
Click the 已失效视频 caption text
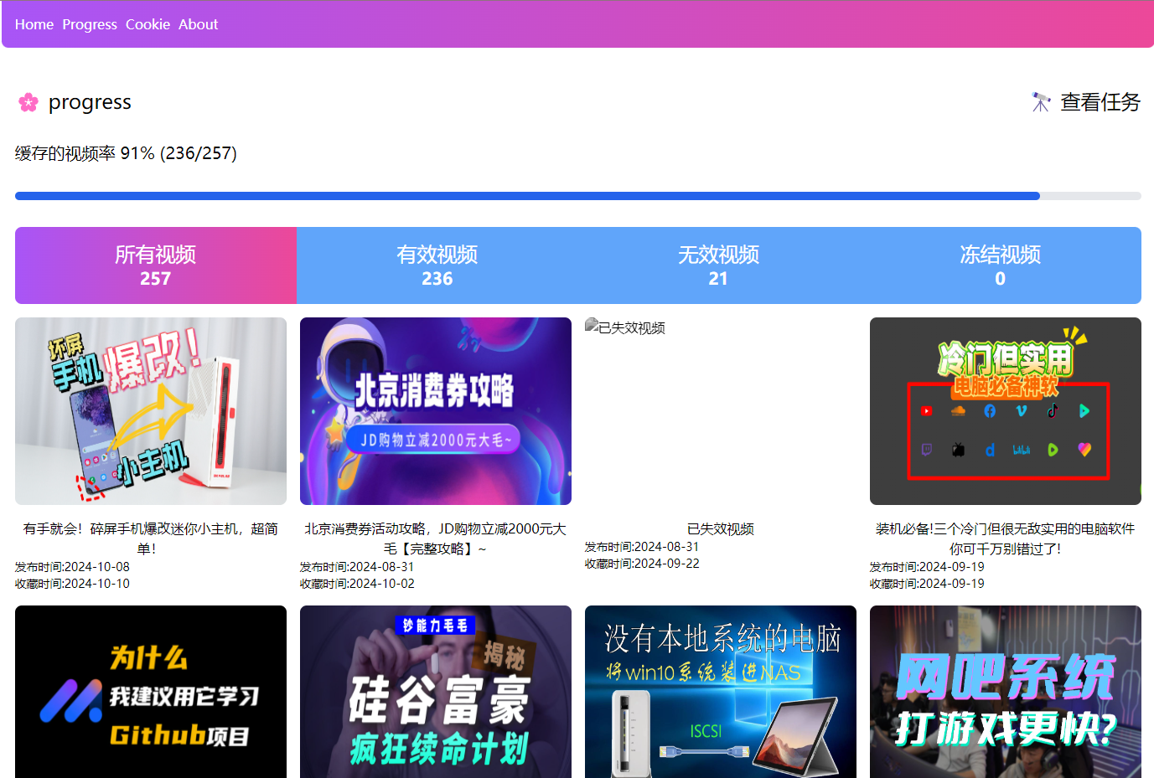tap(721, 528)
